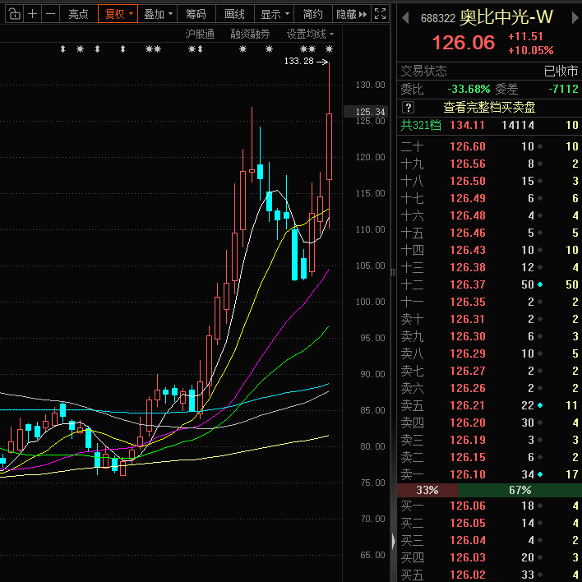Open the 设置均线 moving average settings dropdown
This screenshot has width=582, height=582.
[x=310, y=35]
